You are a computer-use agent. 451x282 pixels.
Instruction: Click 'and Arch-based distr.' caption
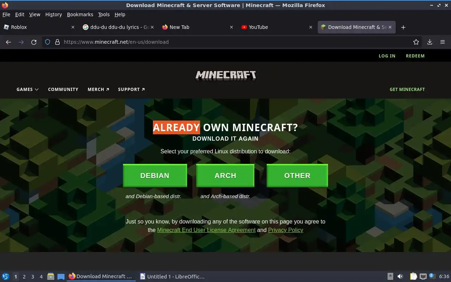pos(225,196)
